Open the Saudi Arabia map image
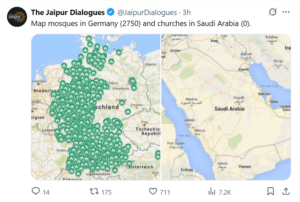The width and height of the screenshot is (300, 202). point(226,107)
